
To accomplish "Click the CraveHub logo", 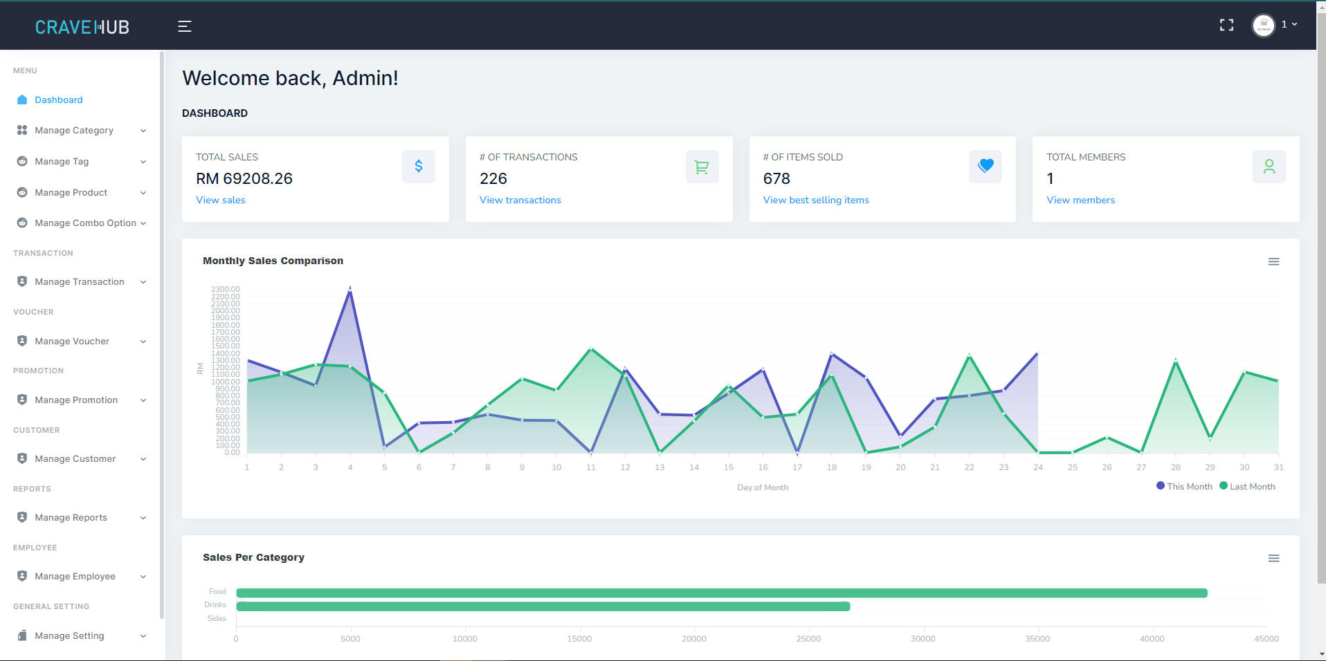I will (x=82, y=27).
